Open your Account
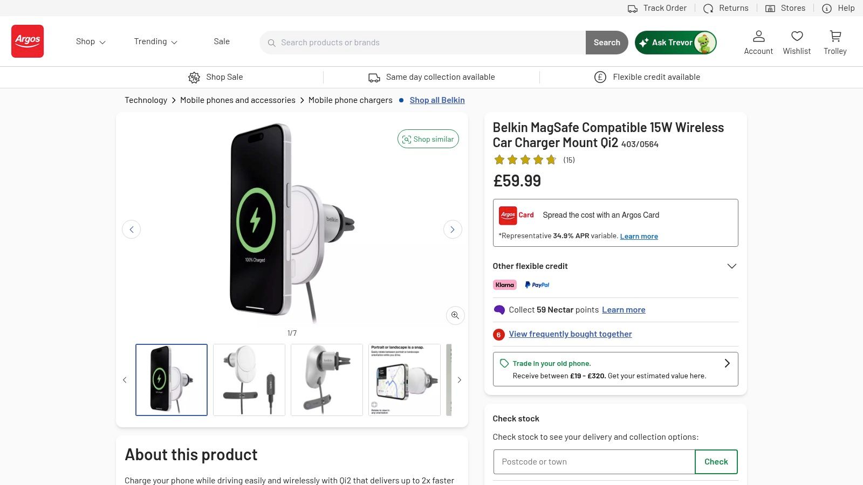 [x=758, y=41]
